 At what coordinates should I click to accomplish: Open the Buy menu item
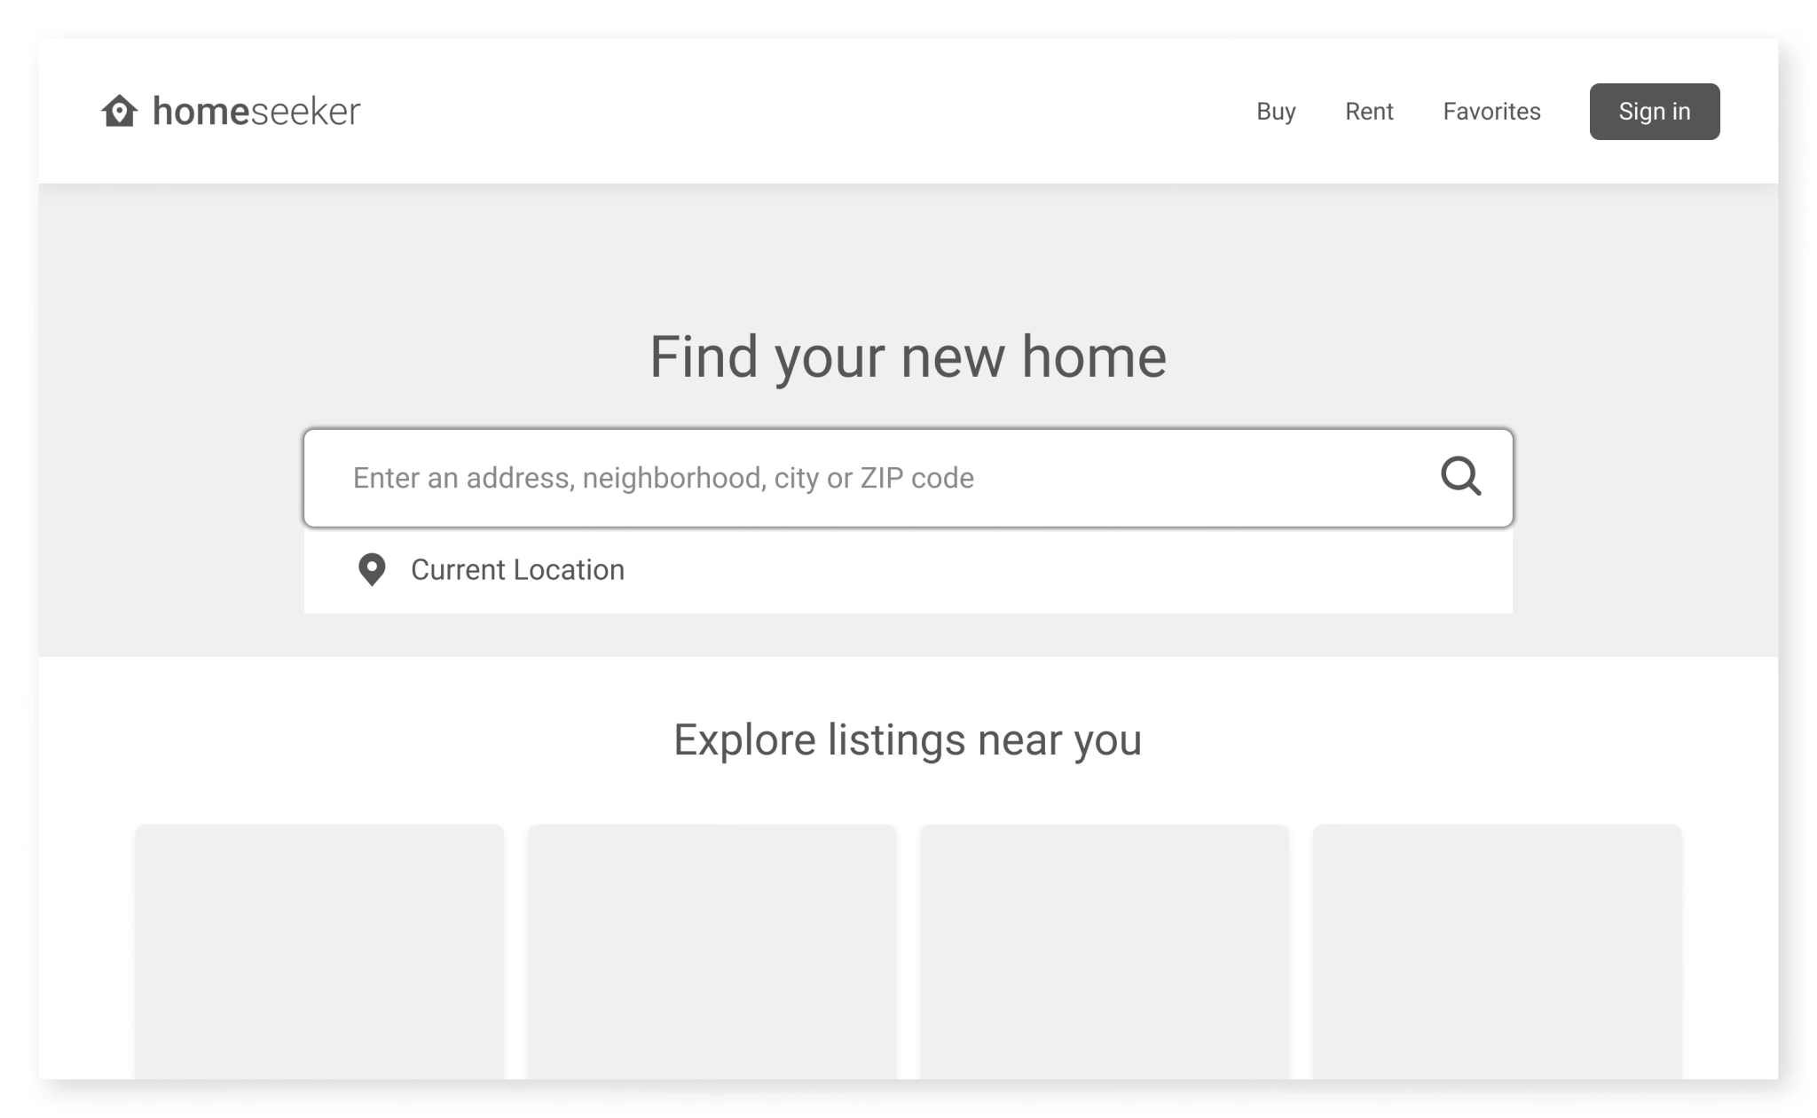[1276, 112]
